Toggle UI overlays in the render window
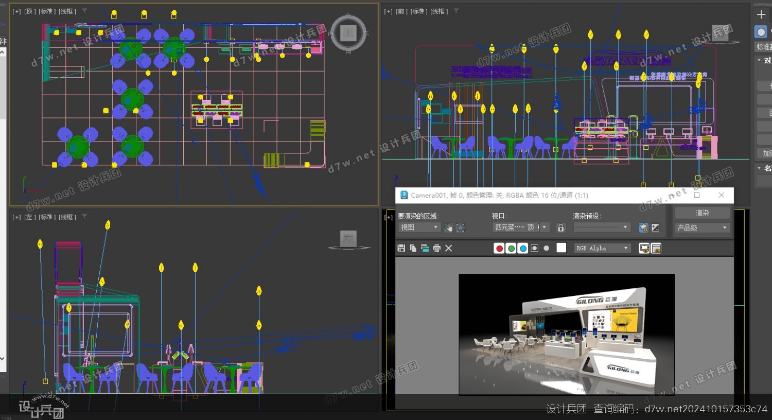This screenshot has height=420, width=772. click(644, 249)
